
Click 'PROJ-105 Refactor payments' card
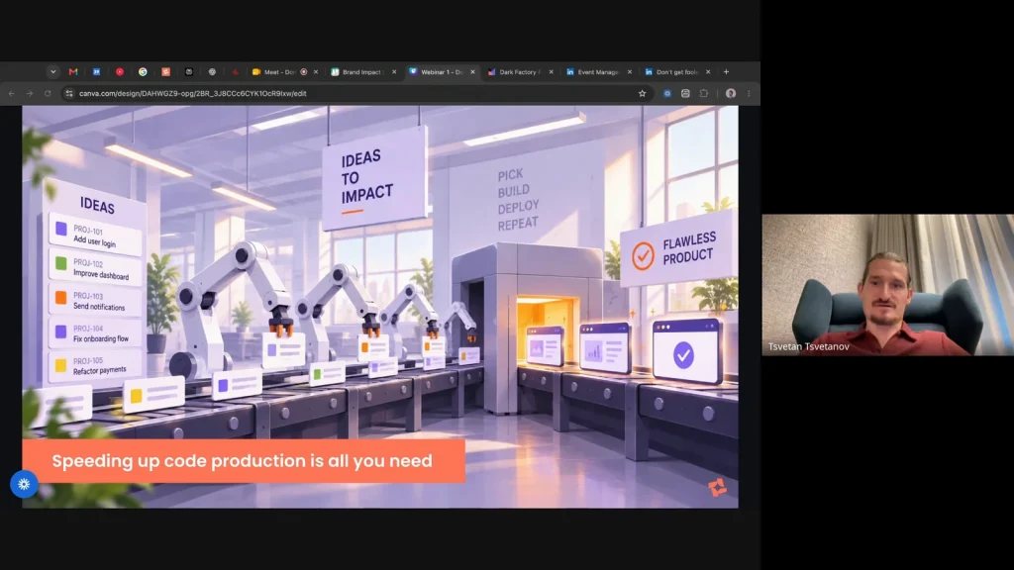click(95, 365)
